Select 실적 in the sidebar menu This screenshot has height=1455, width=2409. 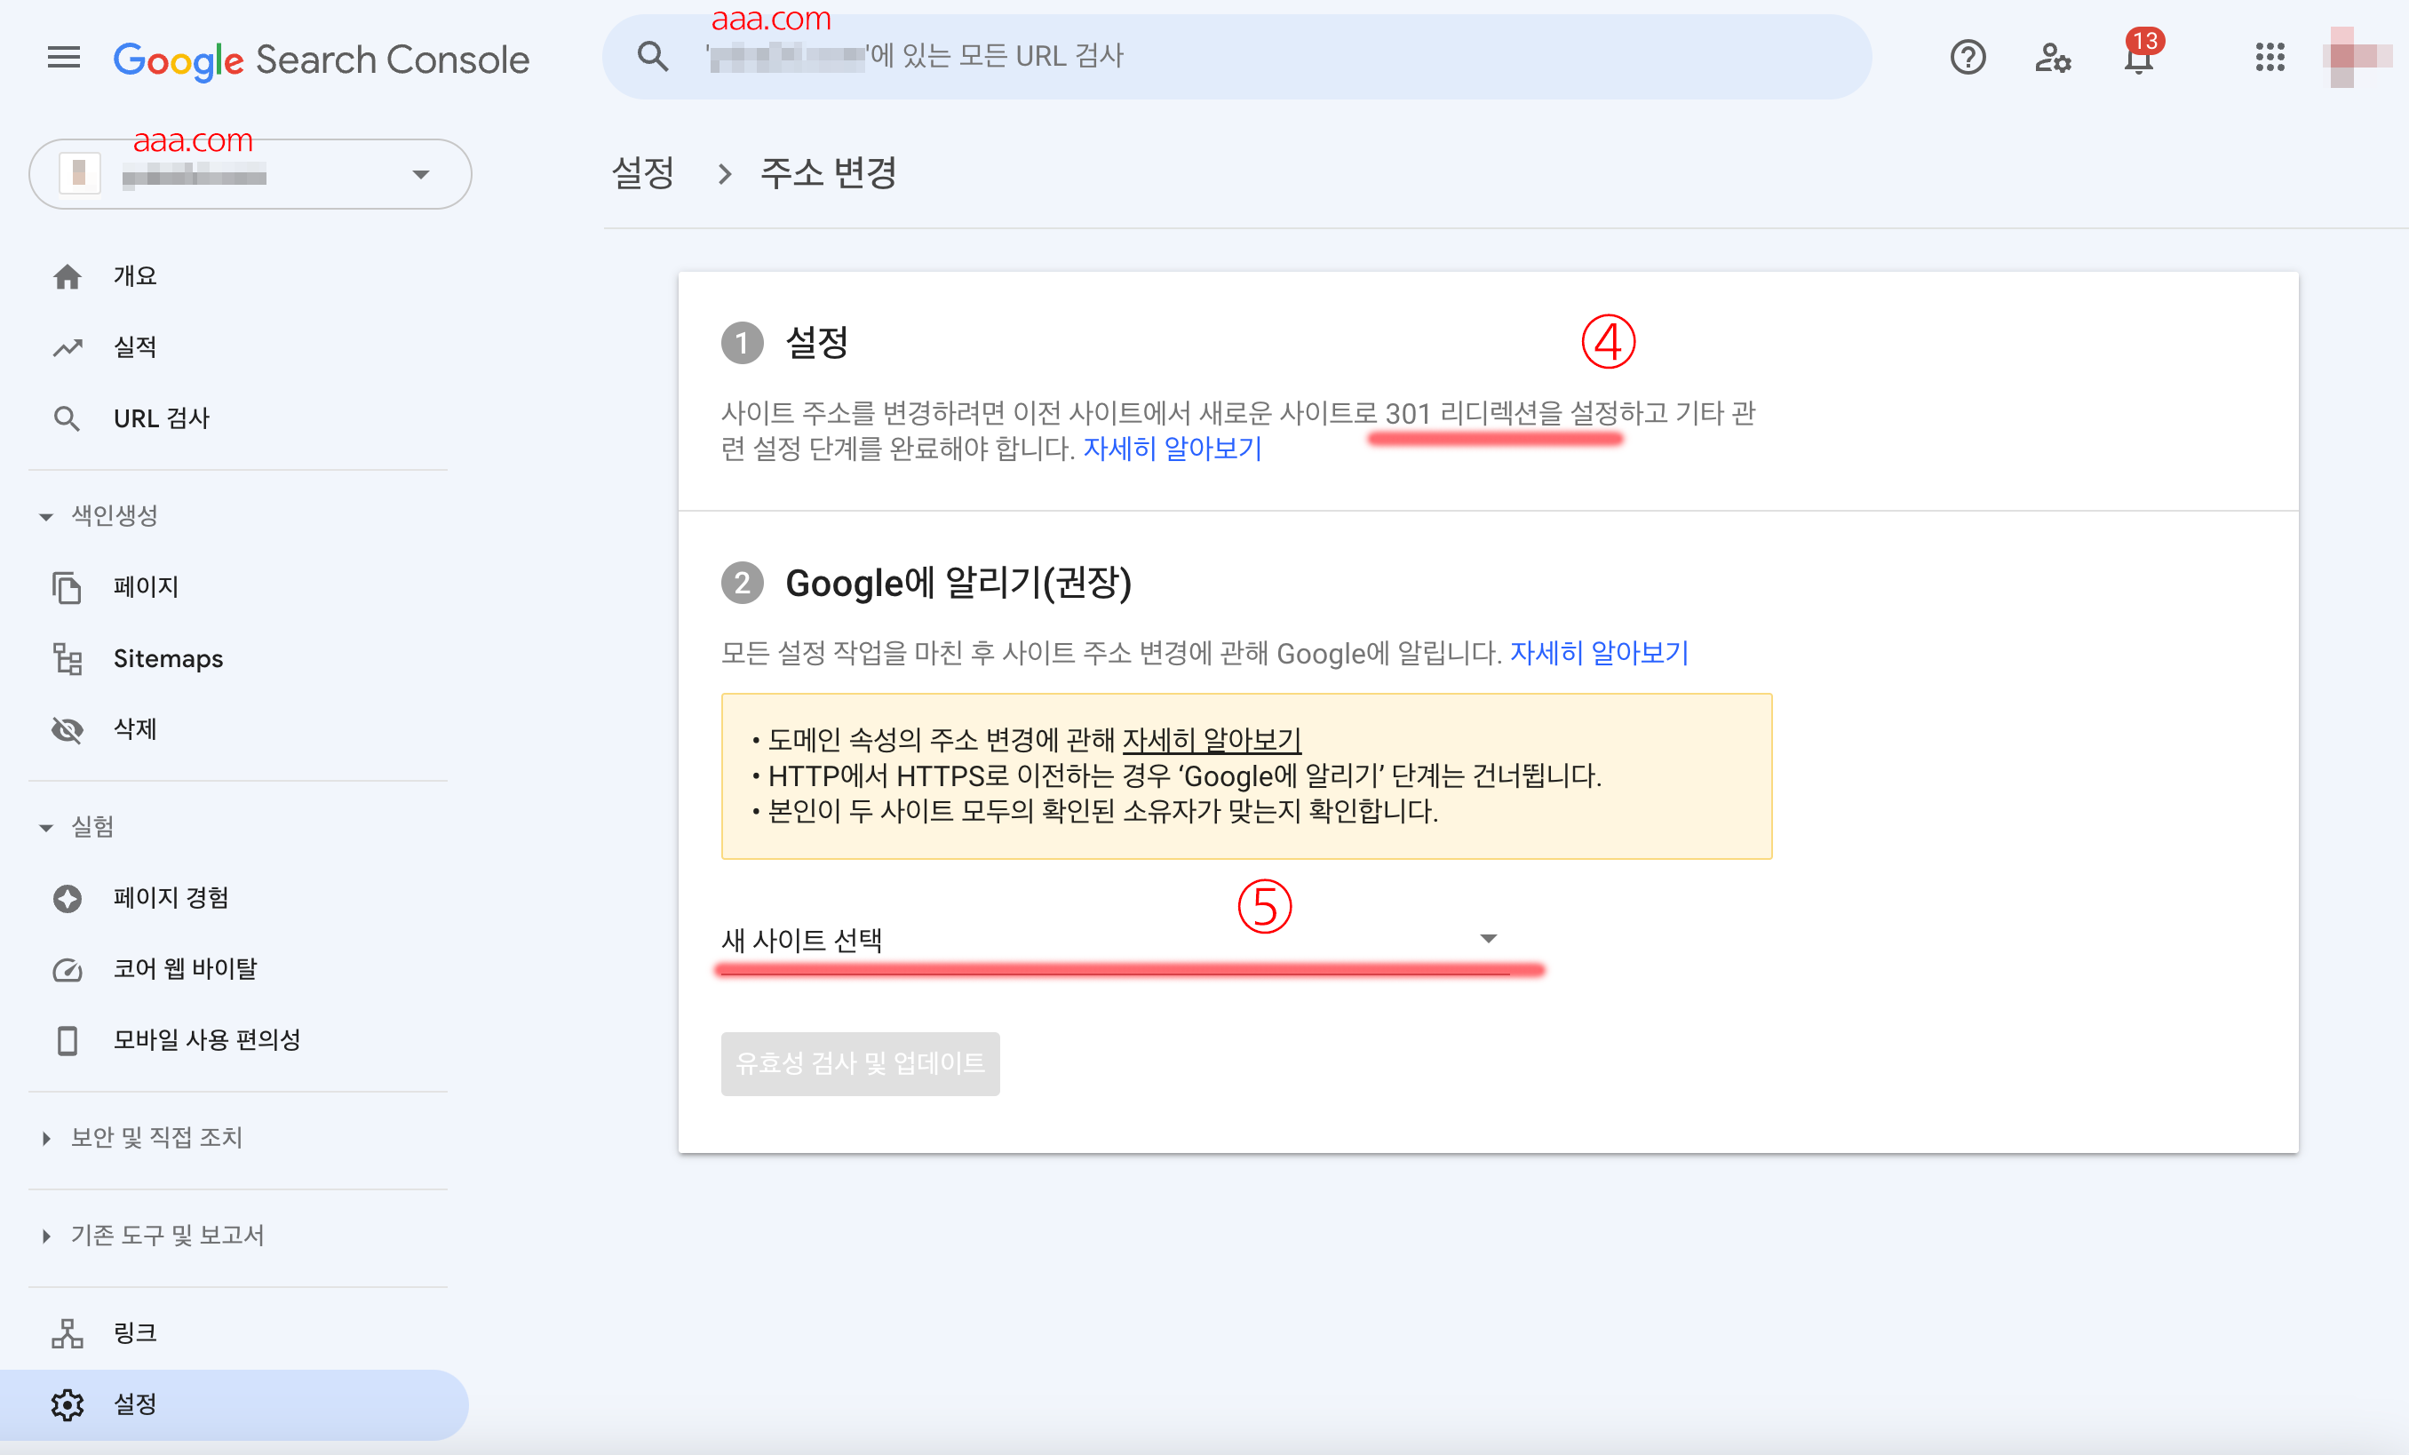click(135, 346)
